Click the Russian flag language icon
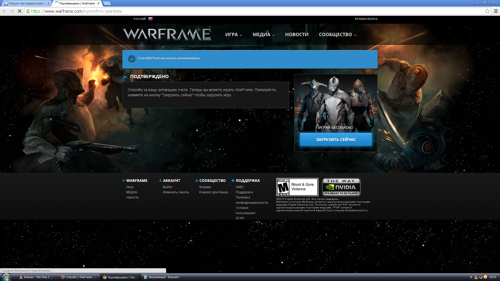This screenshot has height=281, width=500. (x=151, y=19)
